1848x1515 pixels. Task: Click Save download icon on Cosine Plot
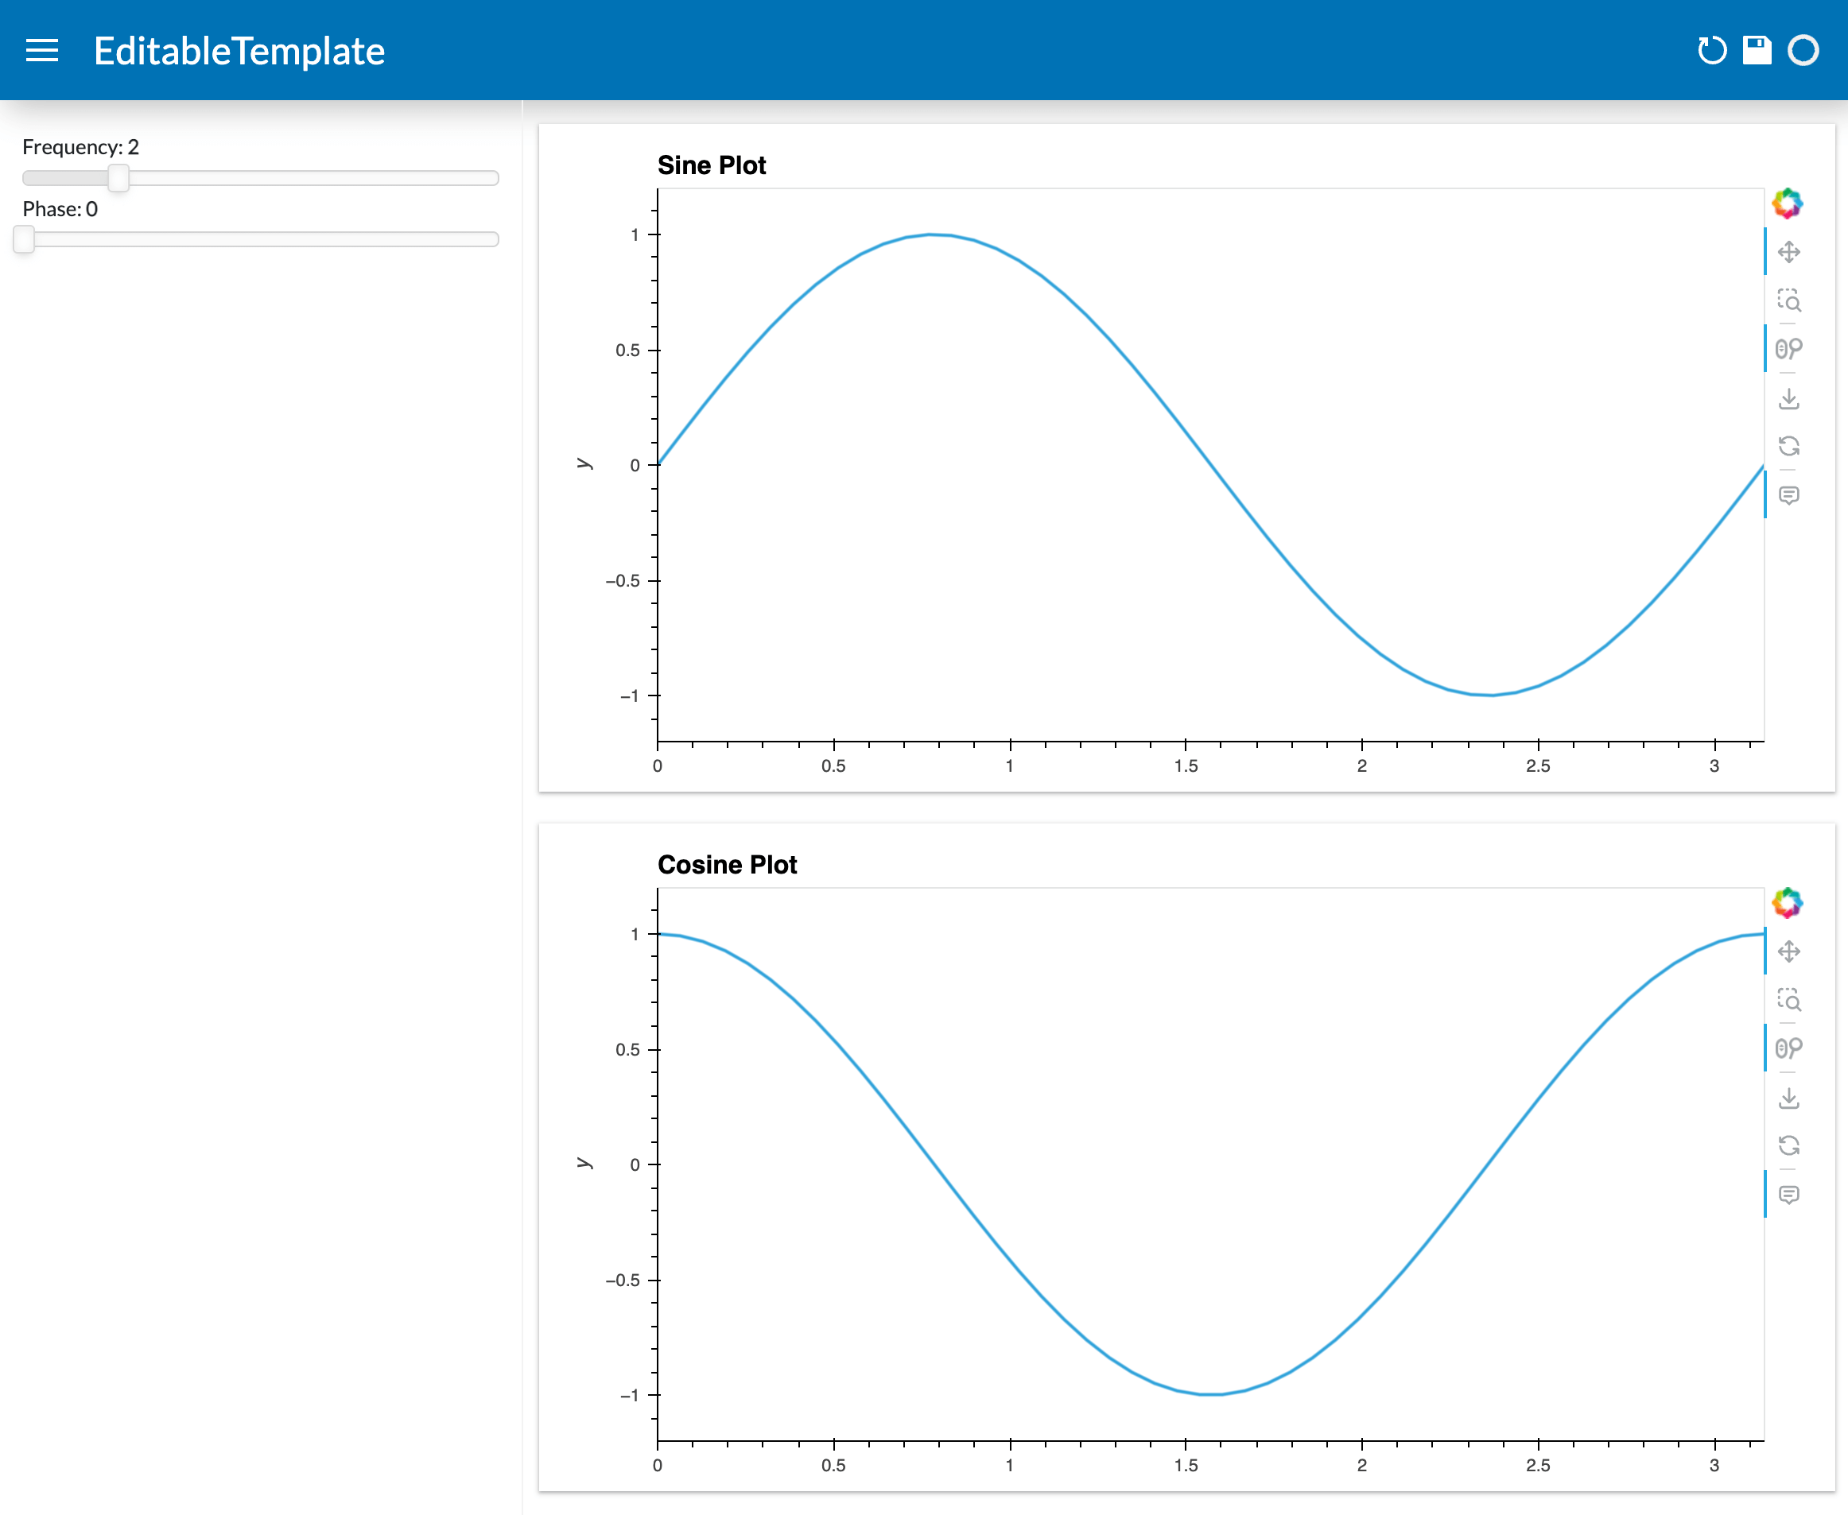tap(1788, 1098)
